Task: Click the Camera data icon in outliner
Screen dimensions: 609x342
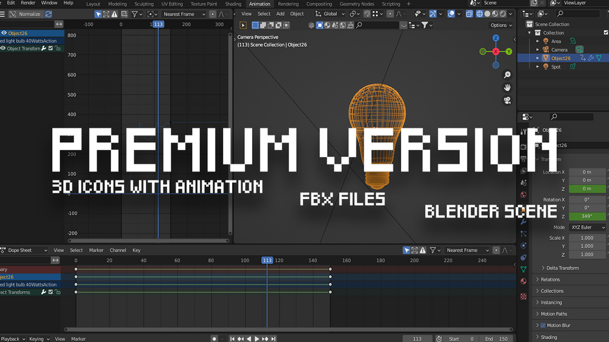Action: click(579, 50)
